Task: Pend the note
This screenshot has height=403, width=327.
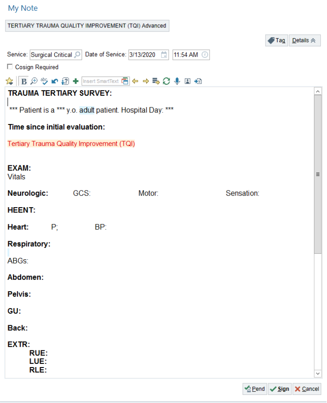Action: pos(255,389)
